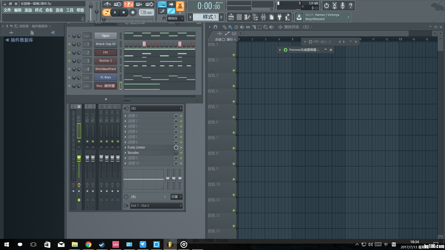The image size is (445, 250).
Task: Expand the Vocodex slot options arrow
Action: click(125, 153)
